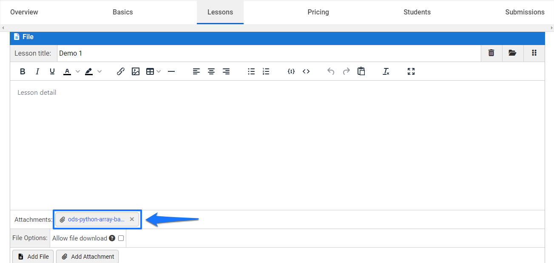
Task: Insert a hyperlink with link icon
Action: click(x=121, y=71)
